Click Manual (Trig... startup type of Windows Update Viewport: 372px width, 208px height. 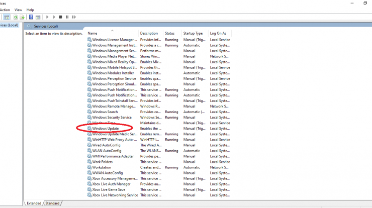(x=195, y=128)
